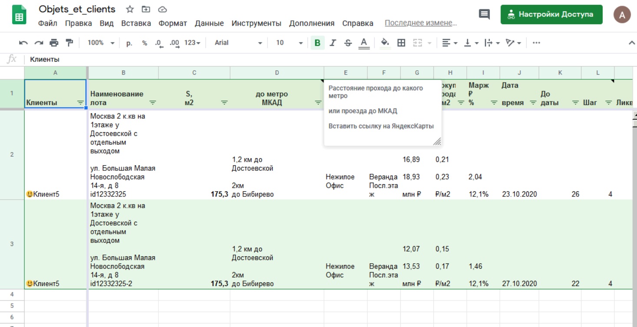Print the spreadsheet using printer icon

coord(54,43)
